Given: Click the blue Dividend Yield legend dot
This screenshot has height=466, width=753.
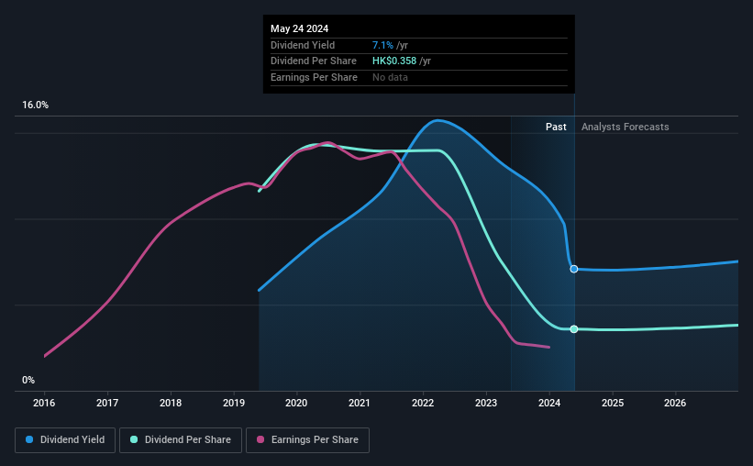Looking at the screenshot, I should tap(29, 439).
